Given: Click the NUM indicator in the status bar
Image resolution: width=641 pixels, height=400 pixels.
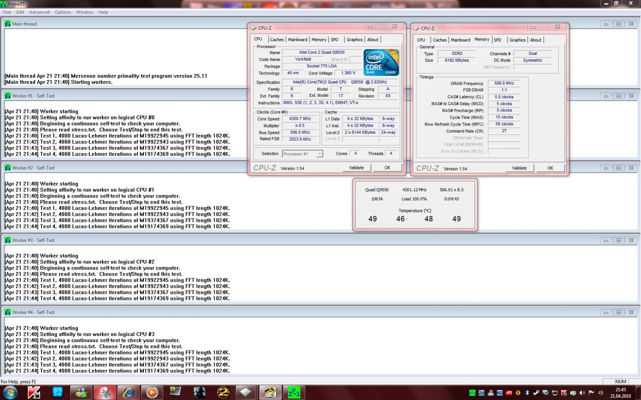Looking at the screenshot, I should coord(621,381).
